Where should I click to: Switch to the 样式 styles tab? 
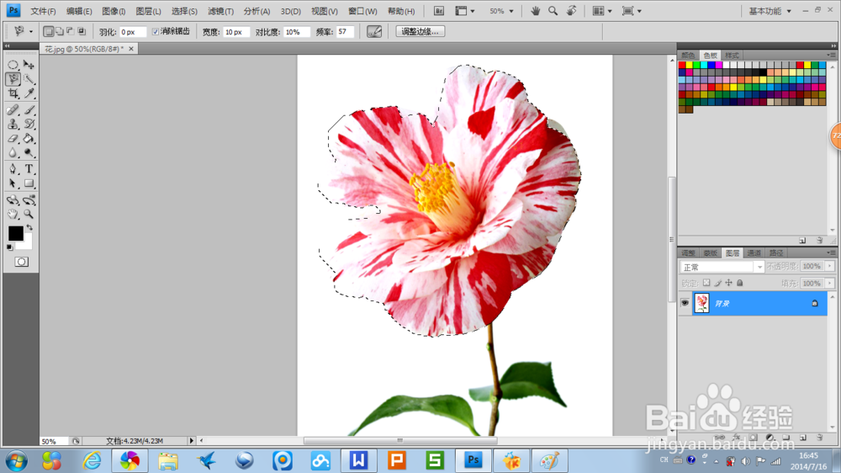pyautogui.click(x=732, y=56)
